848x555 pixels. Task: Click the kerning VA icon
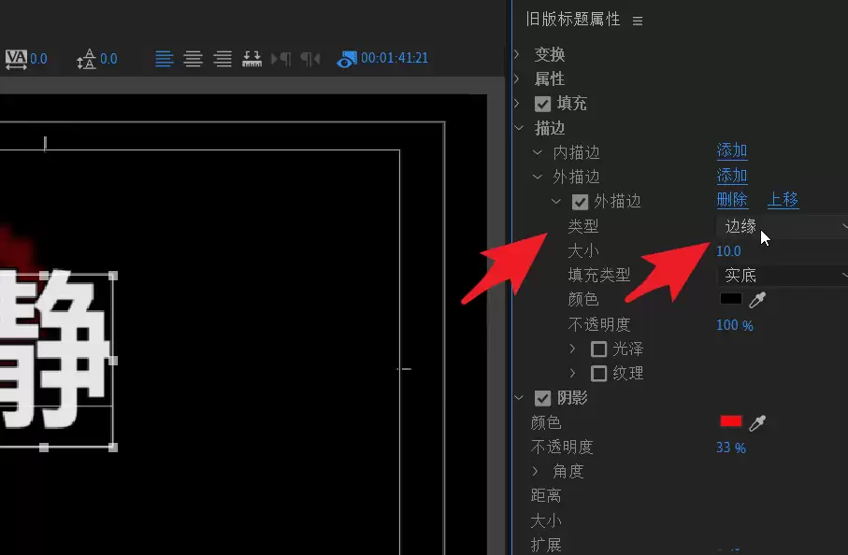click(x=16, y=59)
